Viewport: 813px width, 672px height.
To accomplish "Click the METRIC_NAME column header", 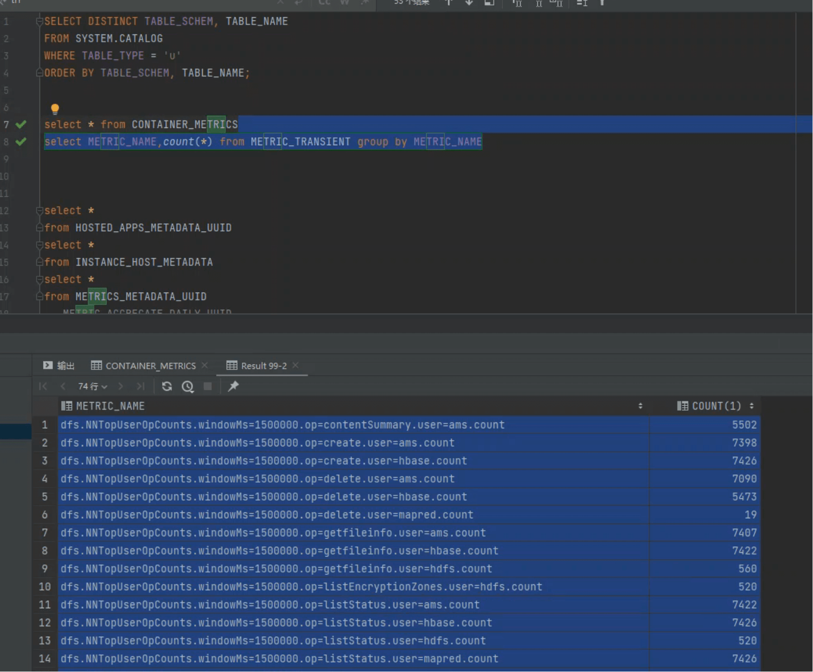I will click(353, 406).
